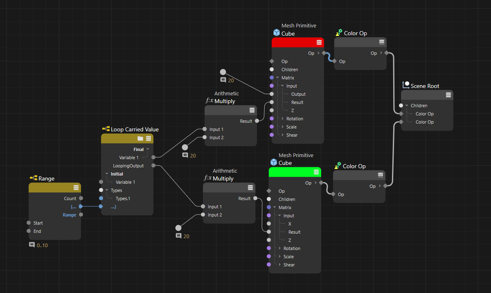Click the second Color Op port on Scene Root
Screen dimensions: 491x293
[401, 122]
